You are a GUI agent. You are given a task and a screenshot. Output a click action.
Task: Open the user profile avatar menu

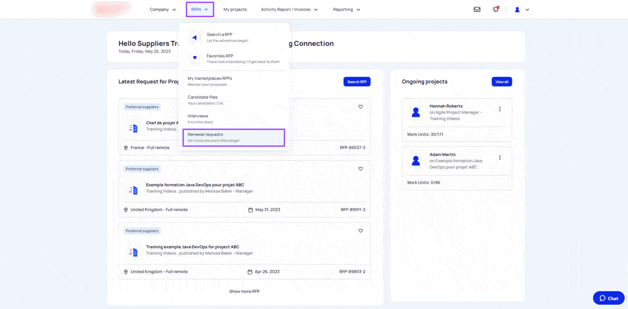517,9
